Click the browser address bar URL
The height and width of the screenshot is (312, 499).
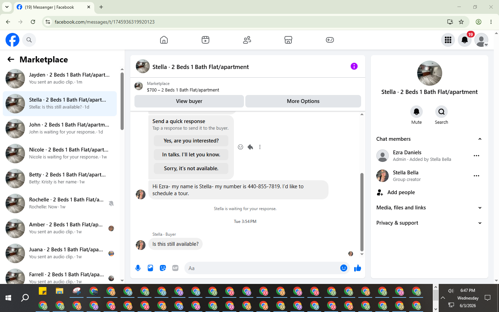coord(105,22)
